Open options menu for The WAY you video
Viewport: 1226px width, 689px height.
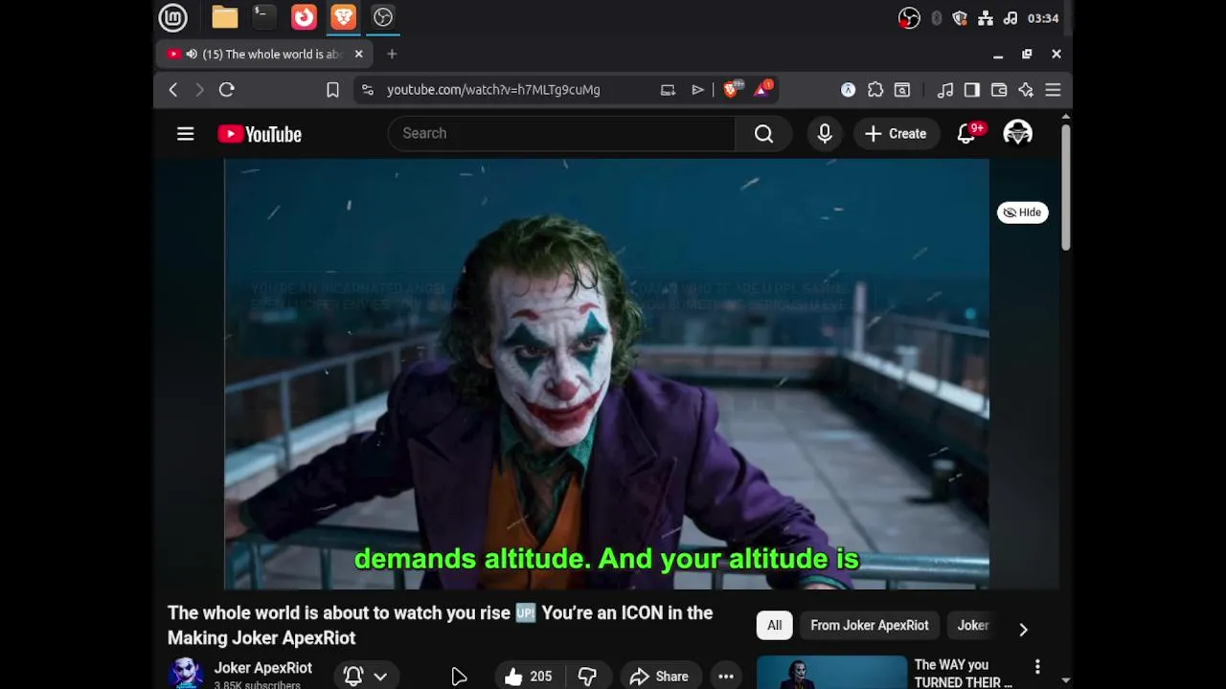pos(1037,666)
